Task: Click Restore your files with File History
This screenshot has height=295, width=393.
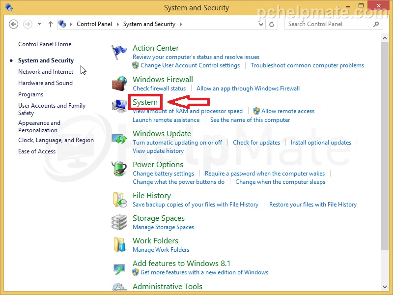Action: [x=313, y=205]
